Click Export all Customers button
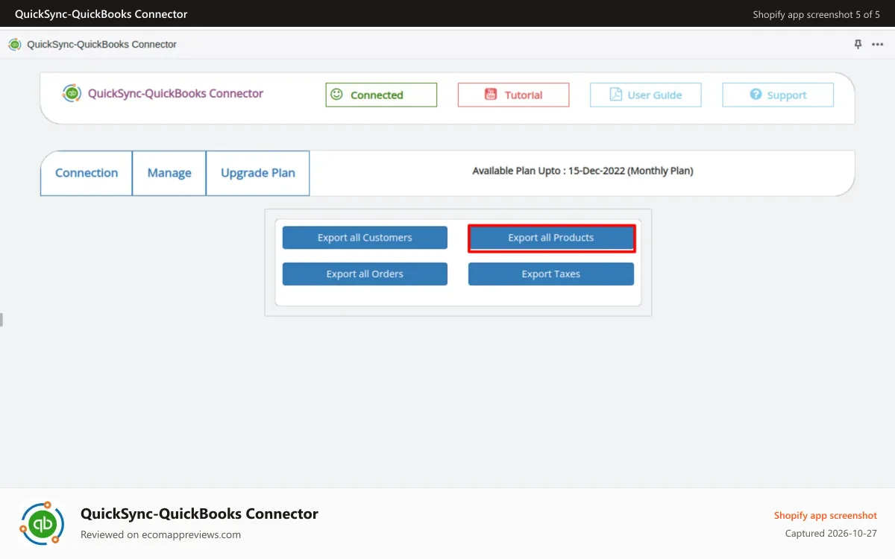This screenshot has height=559, width=895. pyautogui.click(x=365, y=238)
